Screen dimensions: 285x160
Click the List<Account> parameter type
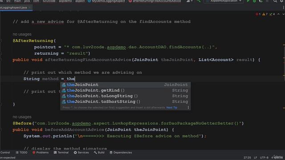tap(216, 60)
